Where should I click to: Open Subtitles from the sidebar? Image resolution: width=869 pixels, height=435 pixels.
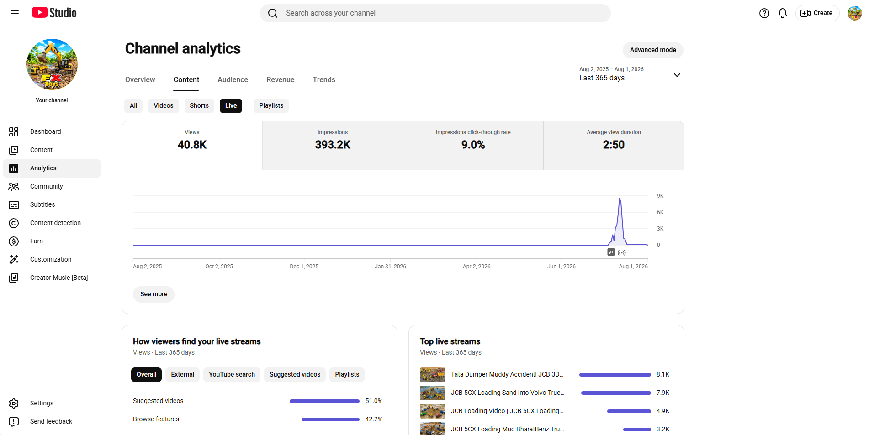[52, 205]
